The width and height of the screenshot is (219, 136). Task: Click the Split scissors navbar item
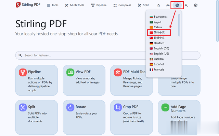tap(143, 5)
